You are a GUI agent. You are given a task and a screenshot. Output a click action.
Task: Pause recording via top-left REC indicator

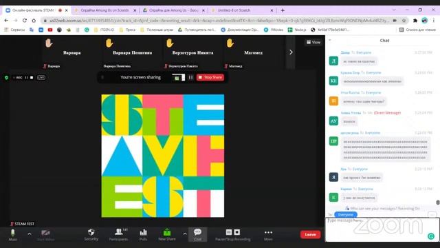(x=26, y=78)
